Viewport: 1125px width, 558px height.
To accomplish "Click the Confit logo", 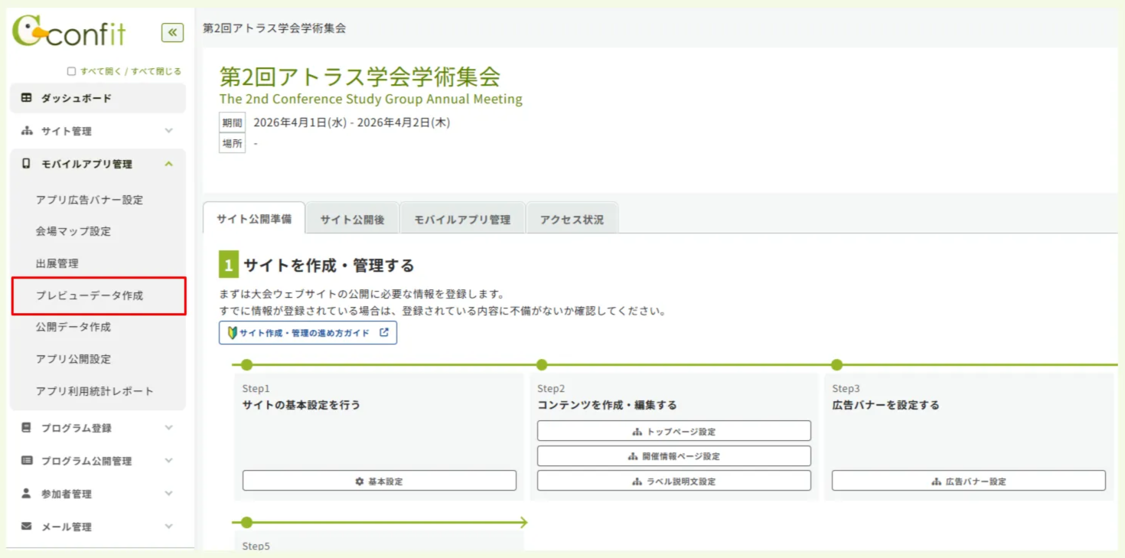I will pos(69,32).
